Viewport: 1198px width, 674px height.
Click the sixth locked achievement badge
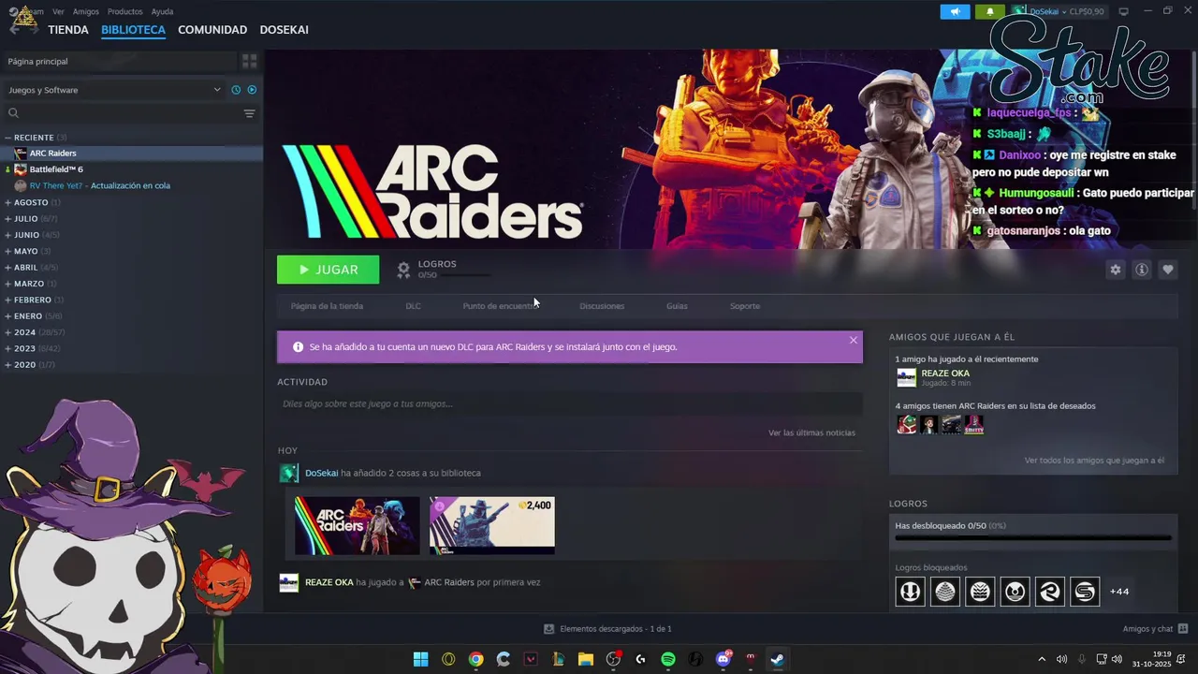coord(1085,592)
